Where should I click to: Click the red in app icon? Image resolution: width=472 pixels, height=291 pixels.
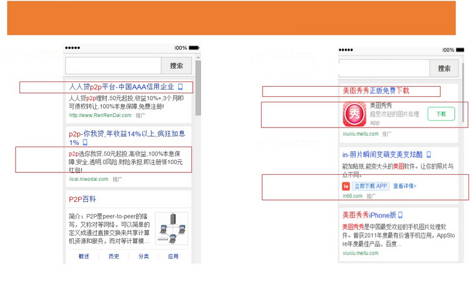click(x=346, y=186)
